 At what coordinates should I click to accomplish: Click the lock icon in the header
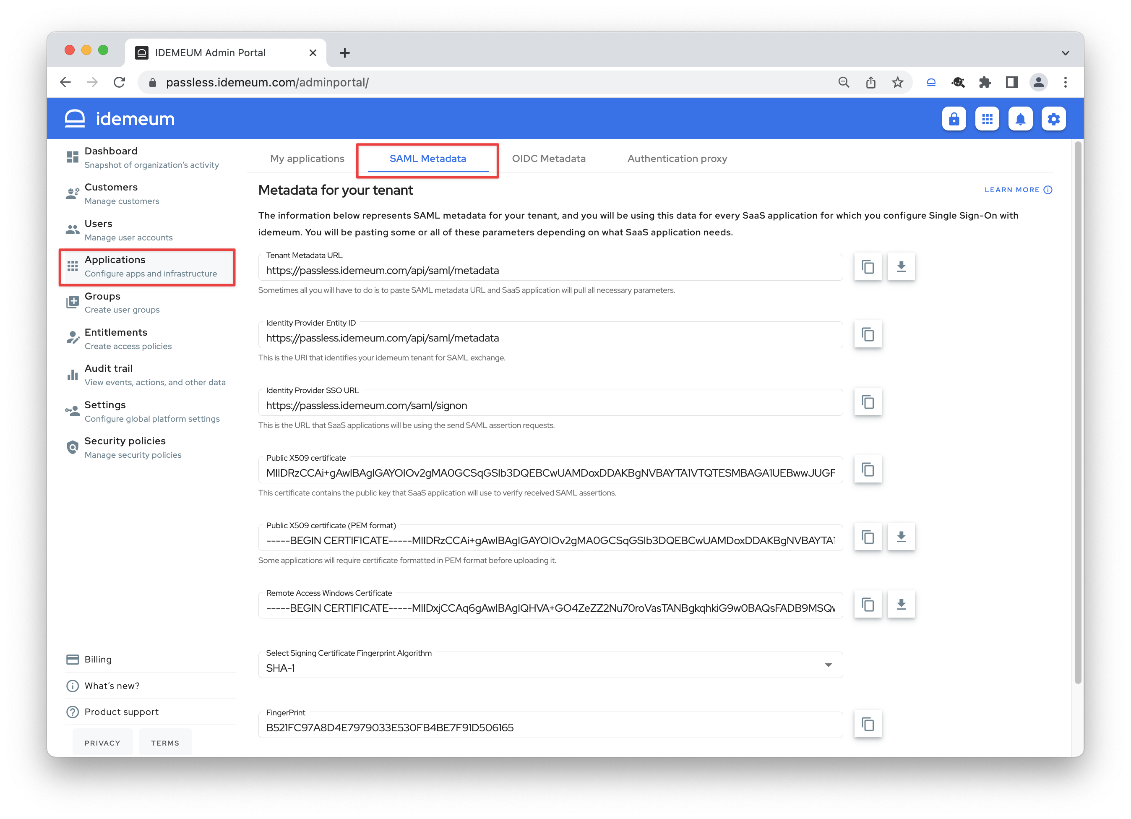(954, 119)
